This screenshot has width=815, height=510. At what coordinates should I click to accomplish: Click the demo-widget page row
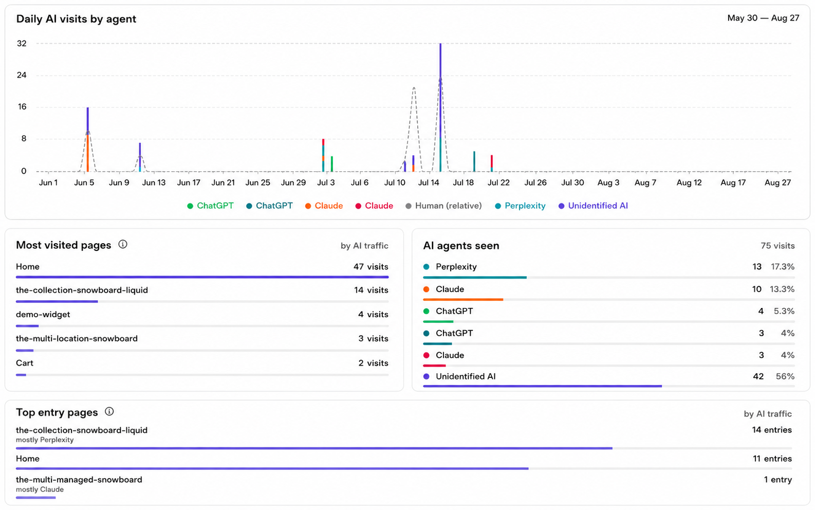pyautogui.click(x=202, y=318)
